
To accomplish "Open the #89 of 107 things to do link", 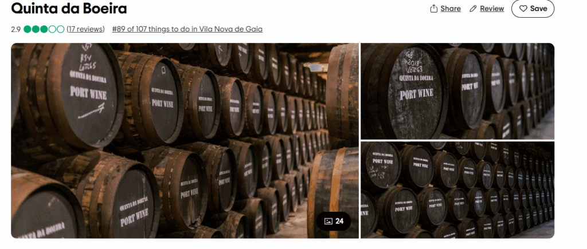I will pos(187,29).
